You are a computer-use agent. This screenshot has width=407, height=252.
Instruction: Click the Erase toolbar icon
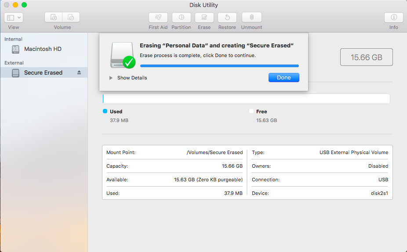pyautogui.click(x=204, y=18)
